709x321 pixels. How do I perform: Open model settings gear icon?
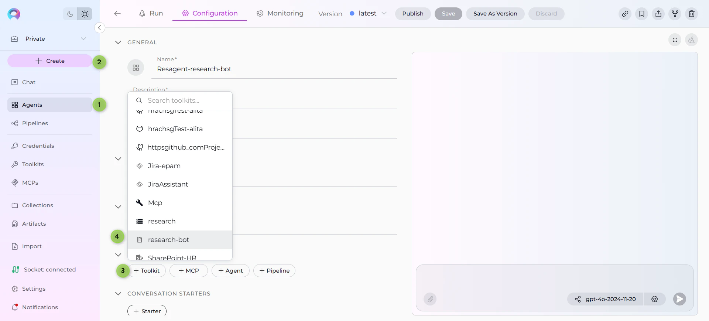655,299
